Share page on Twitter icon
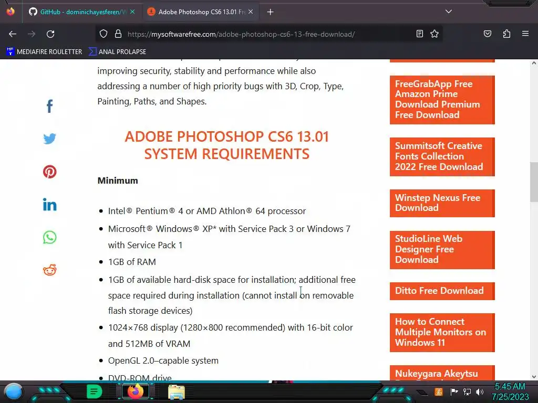 tap(50, 139)
